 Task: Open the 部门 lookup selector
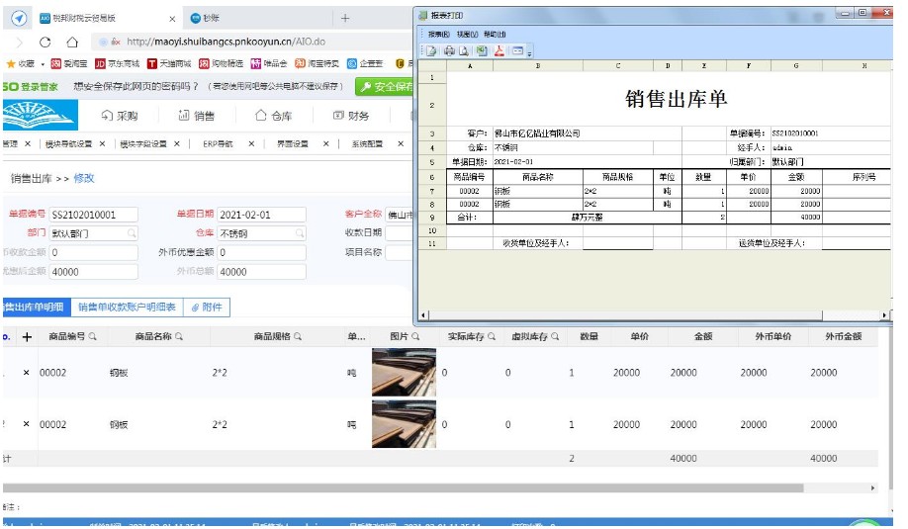tap(132, 234)
